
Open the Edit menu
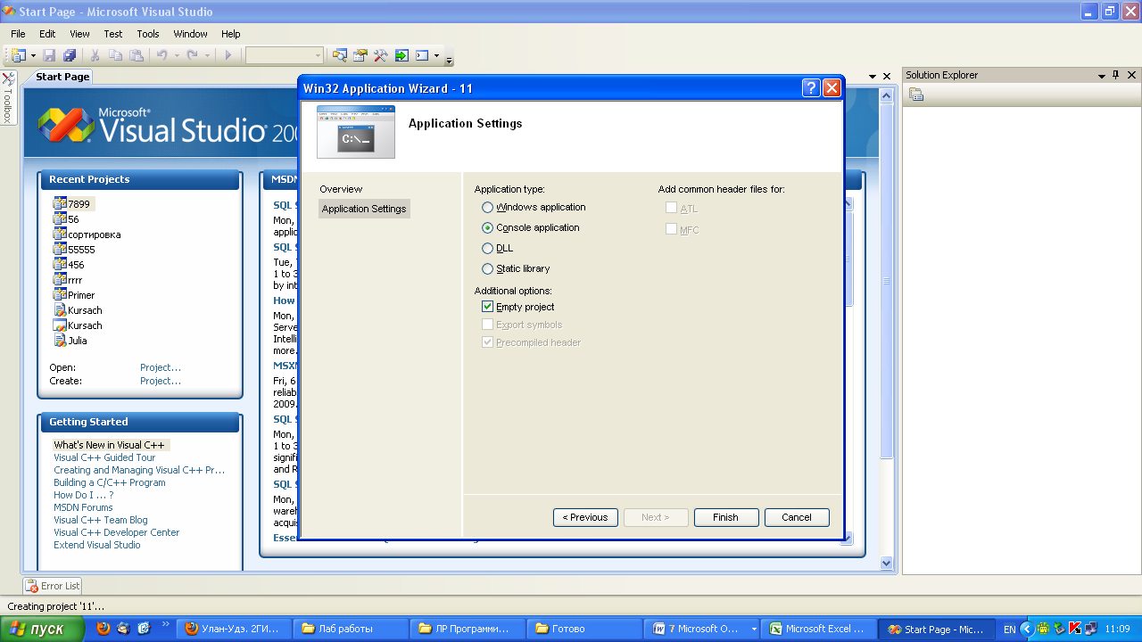[47, 34]
